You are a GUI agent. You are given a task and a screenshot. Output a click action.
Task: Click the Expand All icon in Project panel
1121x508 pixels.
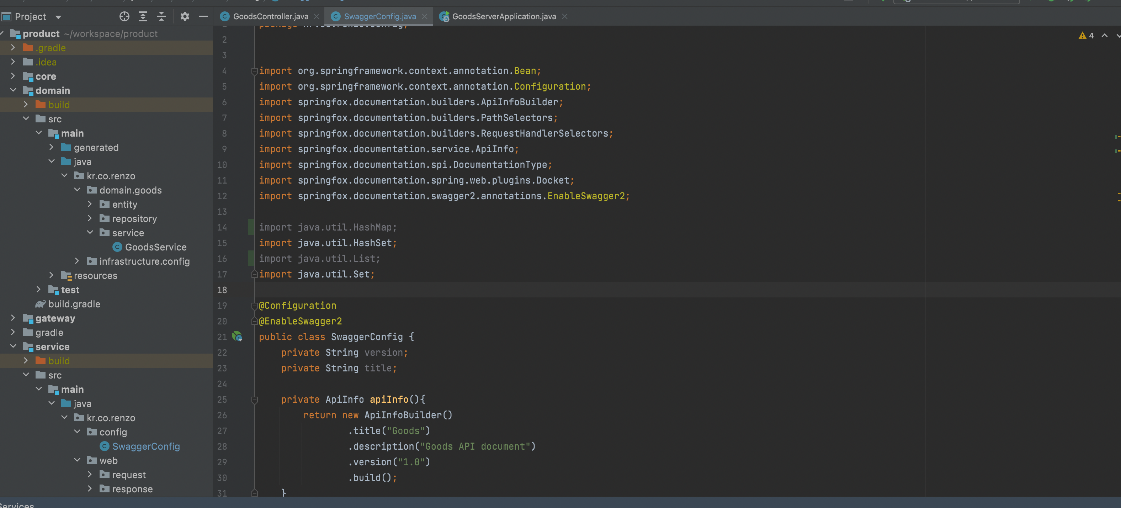click(143, 16)
